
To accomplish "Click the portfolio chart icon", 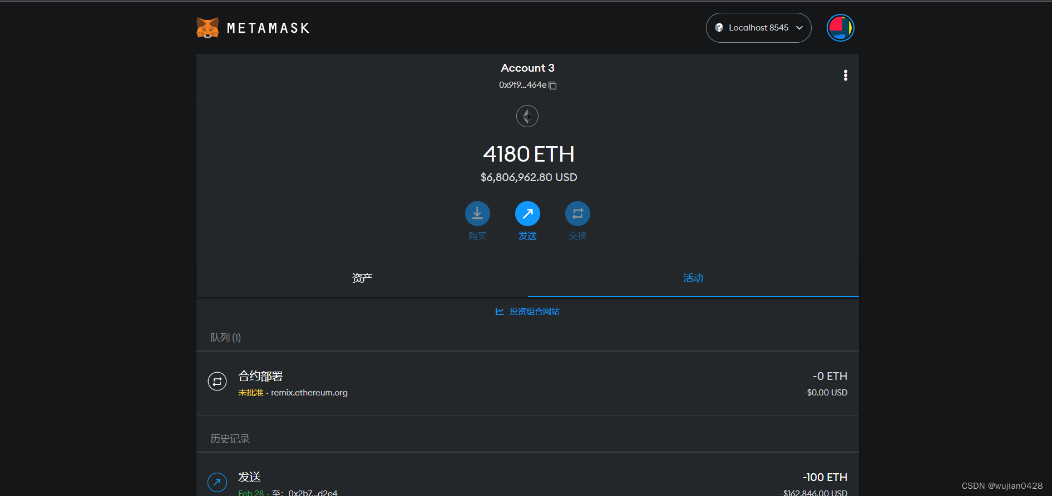I will click(500, 312).
